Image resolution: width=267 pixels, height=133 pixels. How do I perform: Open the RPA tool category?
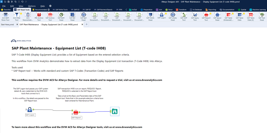tap(119, 10)
